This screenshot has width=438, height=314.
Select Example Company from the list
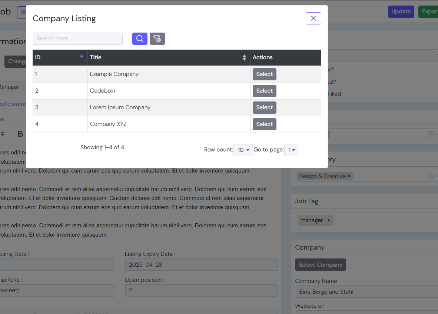coord(264,74)
